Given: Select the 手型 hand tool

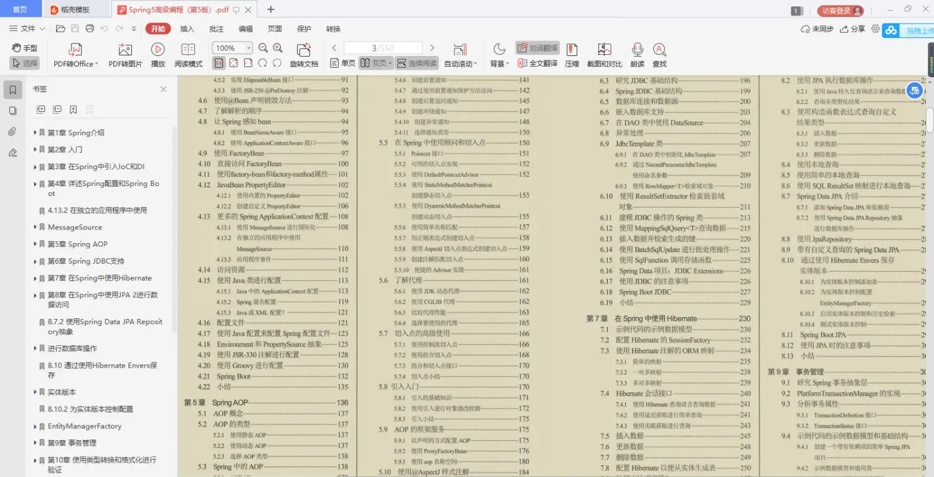Looking at the screenshot, I should (x=25, y=48).
